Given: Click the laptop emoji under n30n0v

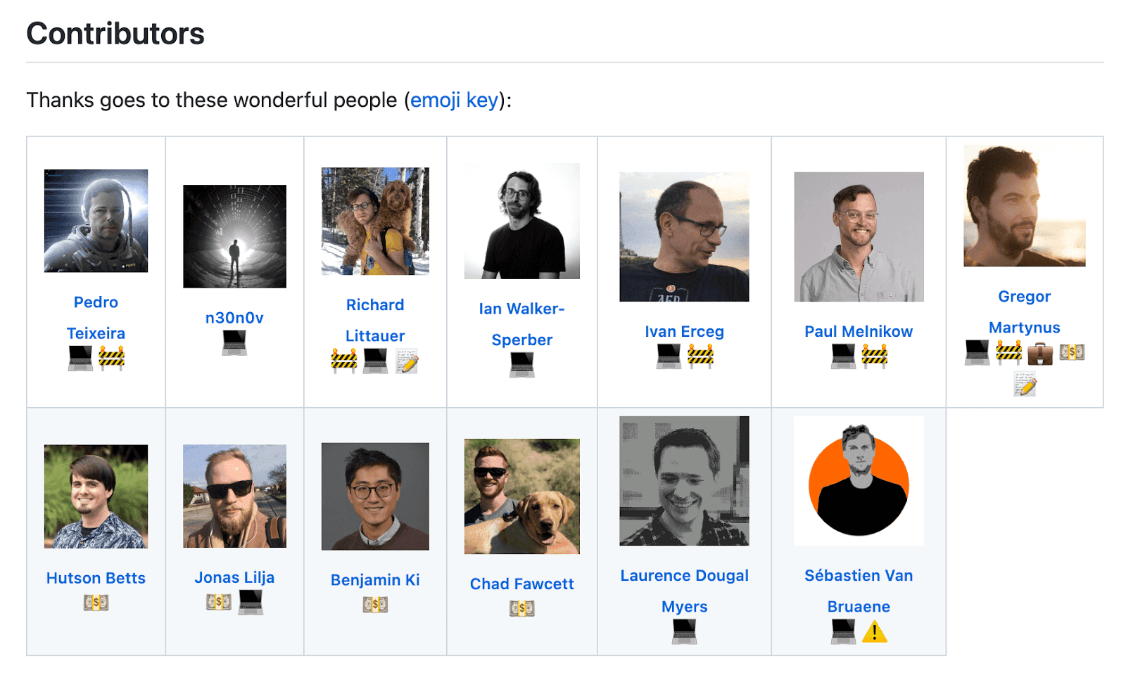Looking at the screenshot, I should (x=234, y=342).
